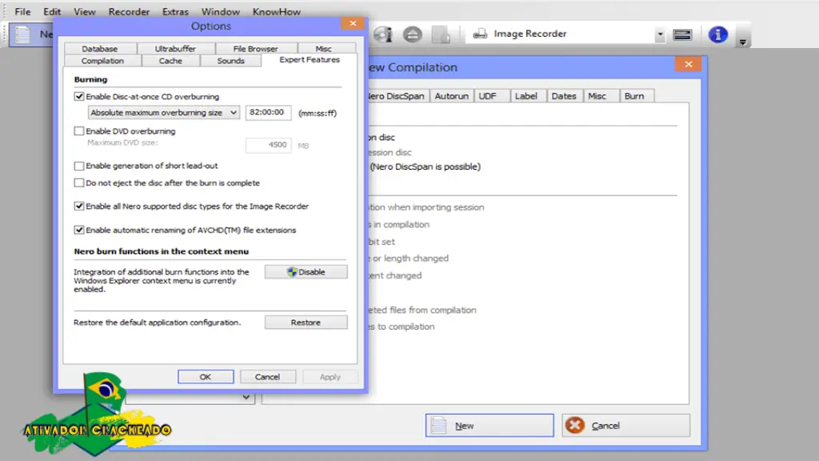Click the 82:00:00 overburning time field
819x461 pixels.
point(268,112)
